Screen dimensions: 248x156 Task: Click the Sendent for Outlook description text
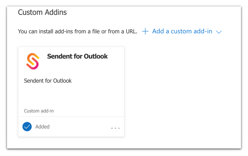click(x=48, y=81)
